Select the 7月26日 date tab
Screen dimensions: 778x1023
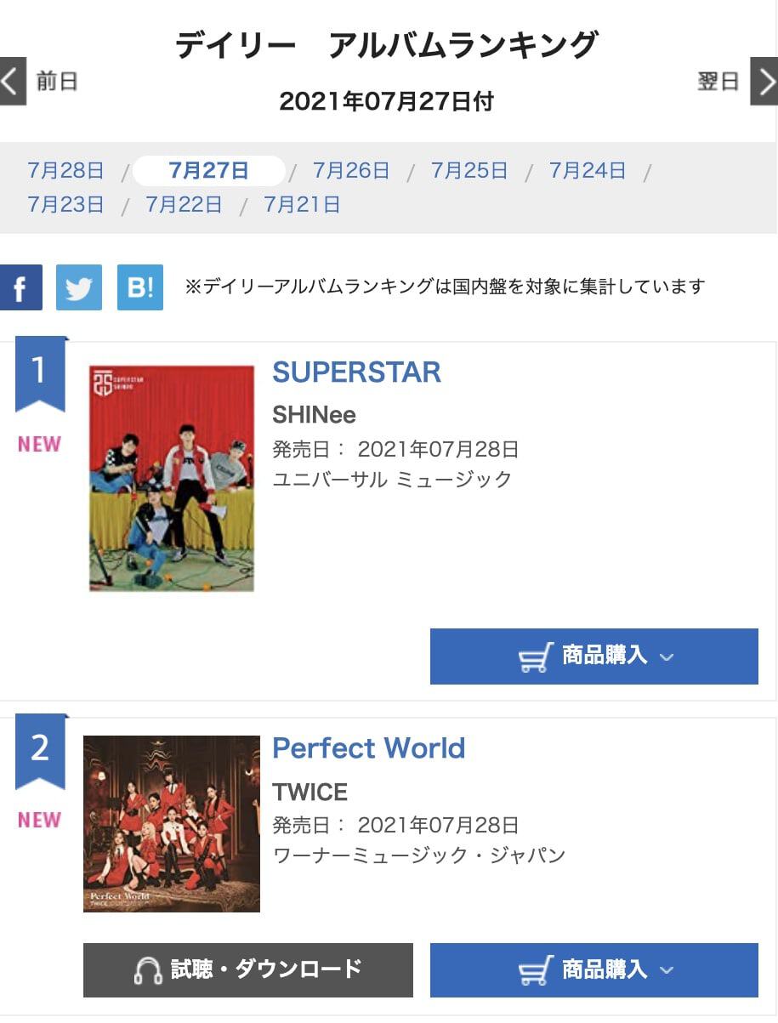pyautogui.click(x=351, y=170)
